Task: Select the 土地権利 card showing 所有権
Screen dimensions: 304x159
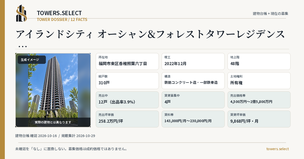Action: tap(259, 81)
